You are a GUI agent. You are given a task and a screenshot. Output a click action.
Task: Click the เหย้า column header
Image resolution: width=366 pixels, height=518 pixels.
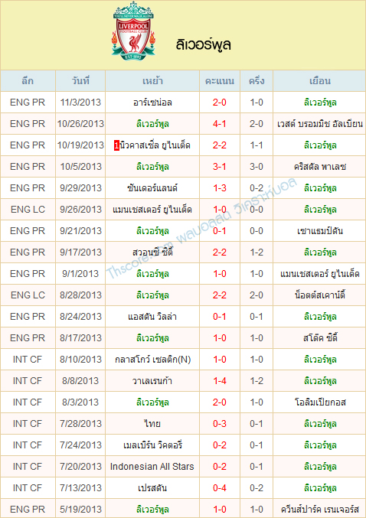pyautogui.click(x=152, y=81)
